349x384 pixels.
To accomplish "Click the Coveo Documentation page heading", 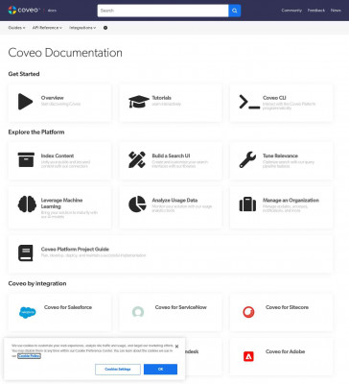I will (x=65, y=53).
